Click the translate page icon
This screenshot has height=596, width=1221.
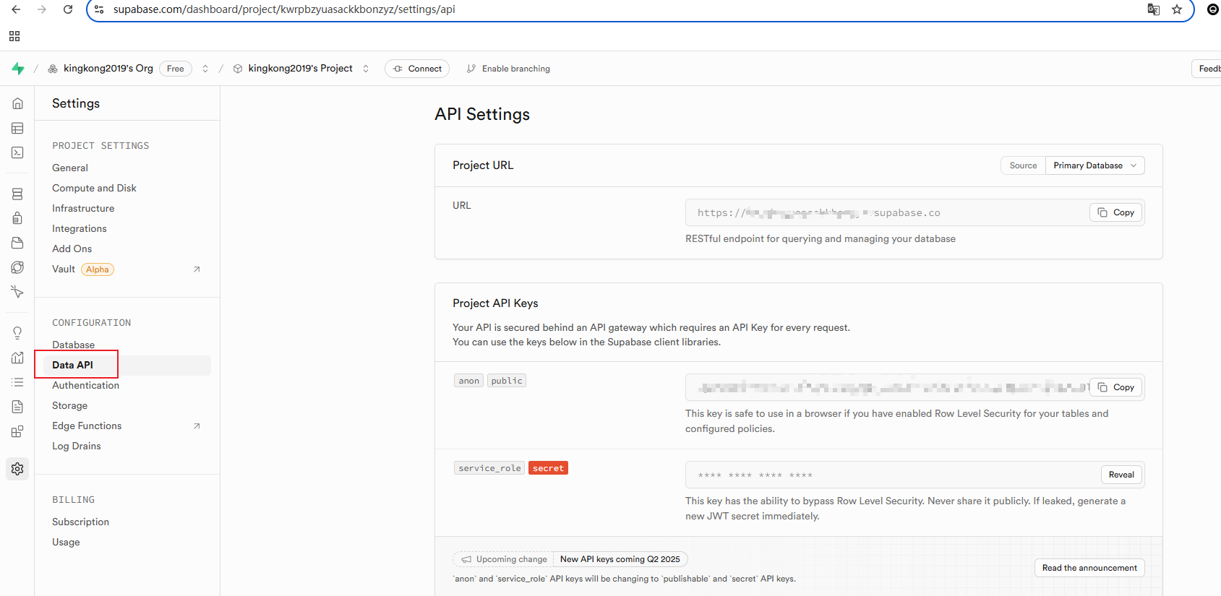(x=1154, y=9)
